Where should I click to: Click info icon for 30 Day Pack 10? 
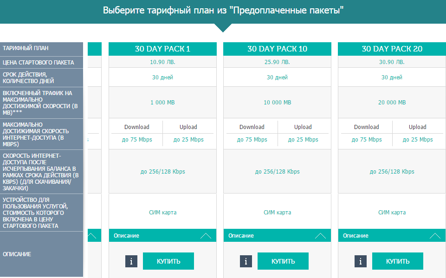246,261
